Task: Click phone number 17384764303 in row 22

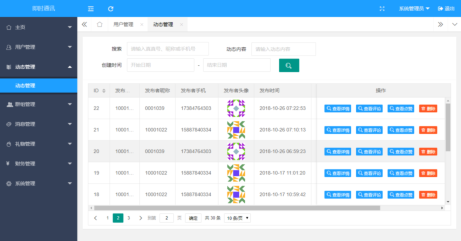Action: pyautogui.click(x=196, y=108)
